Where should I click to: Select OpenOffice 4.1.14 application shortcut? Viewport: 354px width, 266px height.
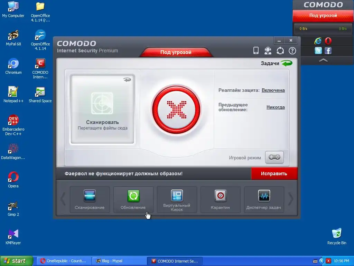(x=40, y=40)
